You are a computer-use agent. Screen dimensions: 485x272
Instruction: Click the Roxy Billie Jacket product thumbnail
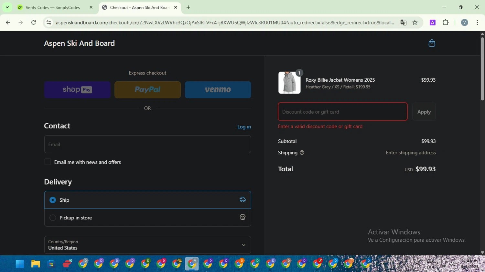[x=289, y=83]
